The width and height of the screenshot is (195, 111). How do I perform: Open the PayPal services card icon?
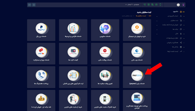(41, 29)
